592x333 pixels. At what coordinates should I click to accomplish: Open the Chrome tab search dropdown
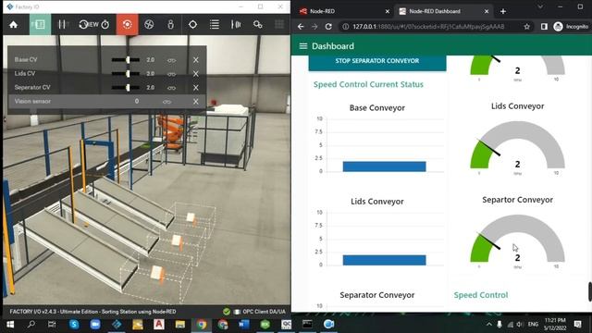[540, 6]
